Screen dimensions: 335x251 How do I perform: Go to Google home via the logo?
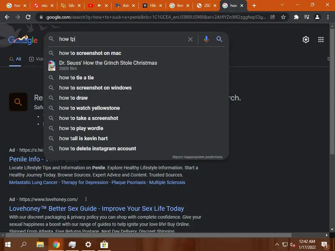pyautogui.click(x=23, y=40)
